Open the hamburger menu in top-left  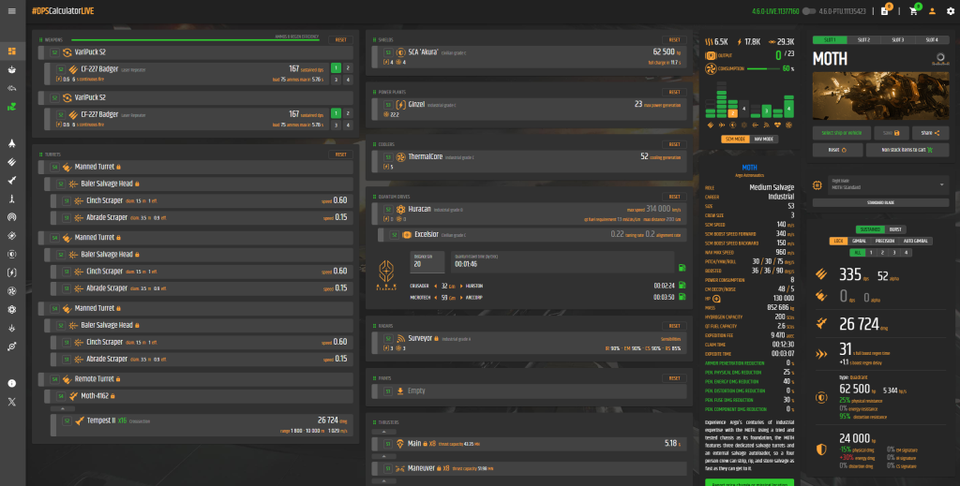11,10
